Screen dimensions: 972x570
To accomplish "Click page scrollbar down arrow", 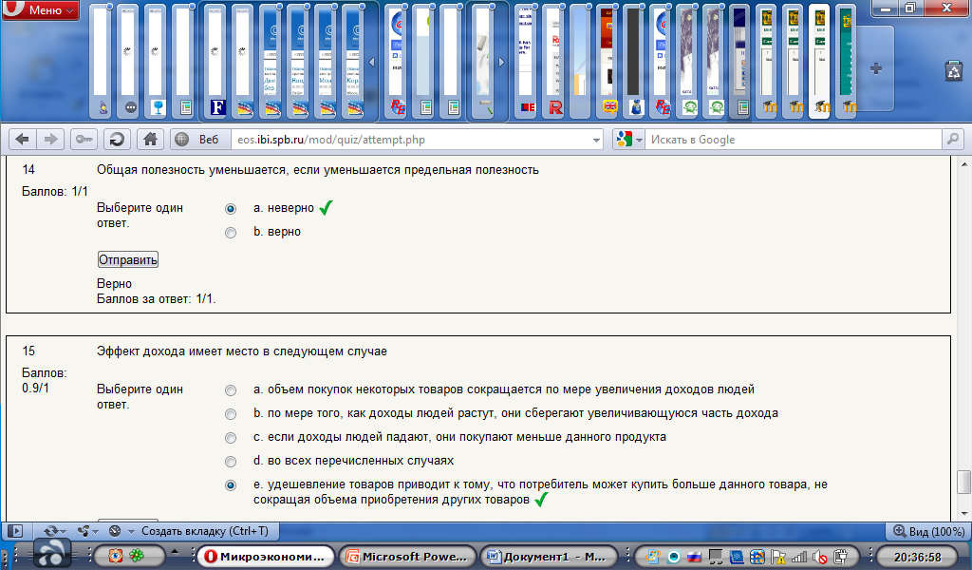I will click(964, 513).
